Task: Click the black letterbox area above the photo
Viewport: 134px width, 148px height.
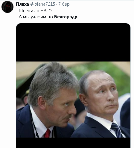Action: point(73,42)
